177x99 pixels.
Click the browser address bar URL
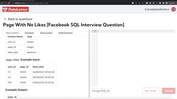(31, 3)
